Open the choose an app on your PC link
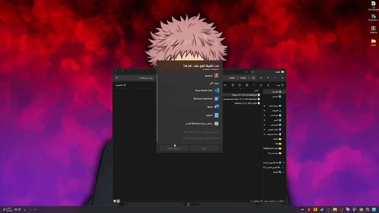Viewport: 379px width, 213px height. coord(201,138)
